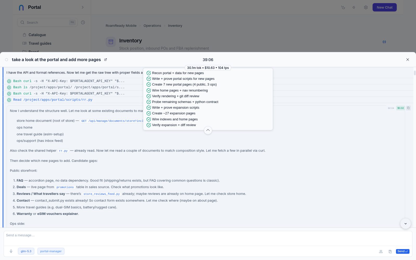Copy the message using the icon beside $0.02

408,108
